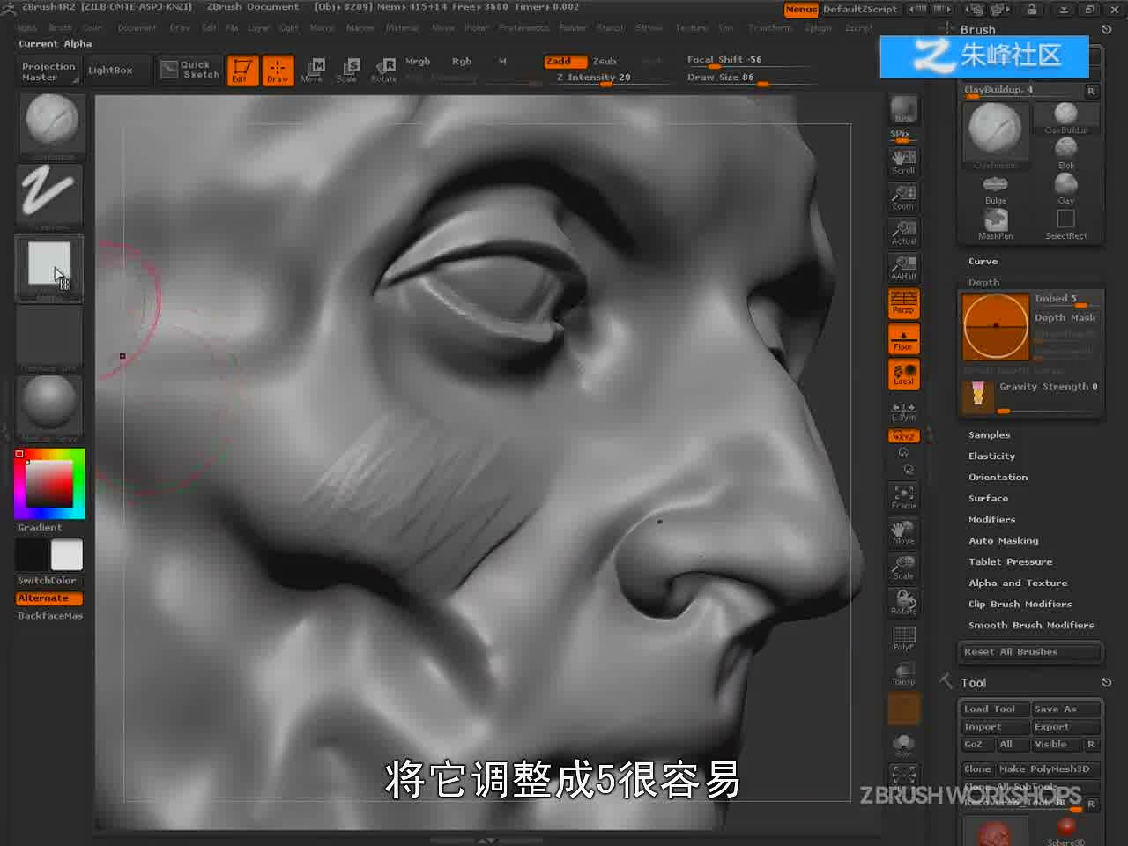Viewport: 1128px width, 846px height.
Task: Activate the Move transform icon in top shelf
Action: pyautogui.click(x=312, y=70)
